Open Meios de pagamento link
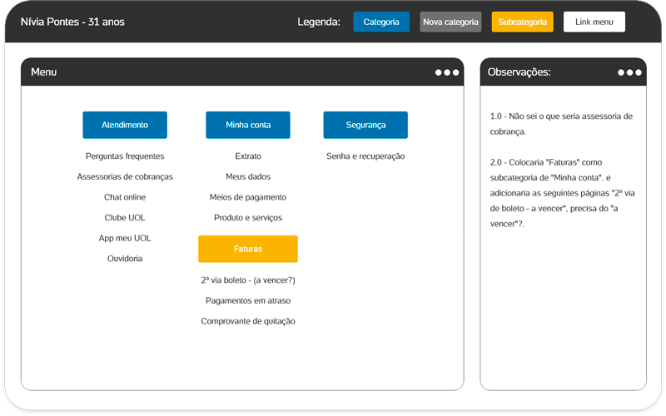666x416 pixels. (x=248, y=197)
